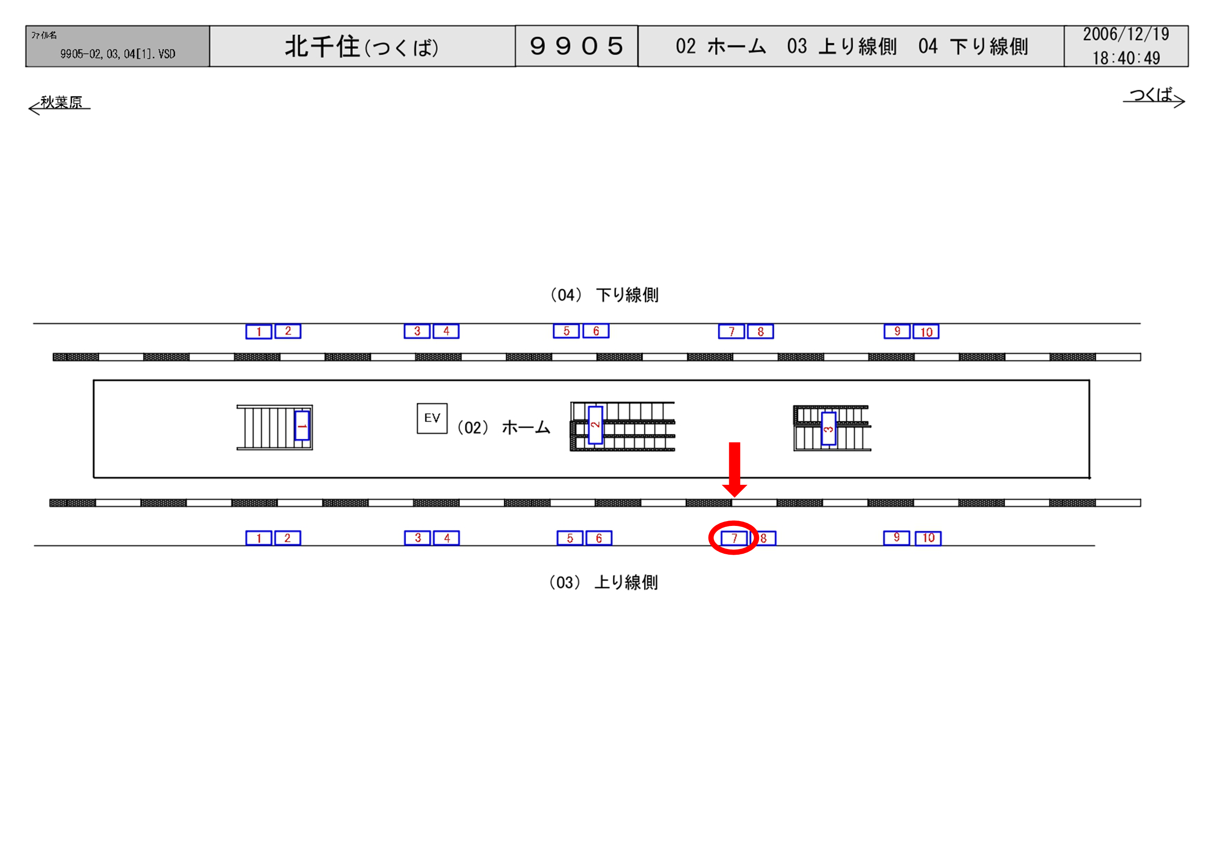Click the EV elevator box on the platform
1214x859 pixels.
pos(432,418)
